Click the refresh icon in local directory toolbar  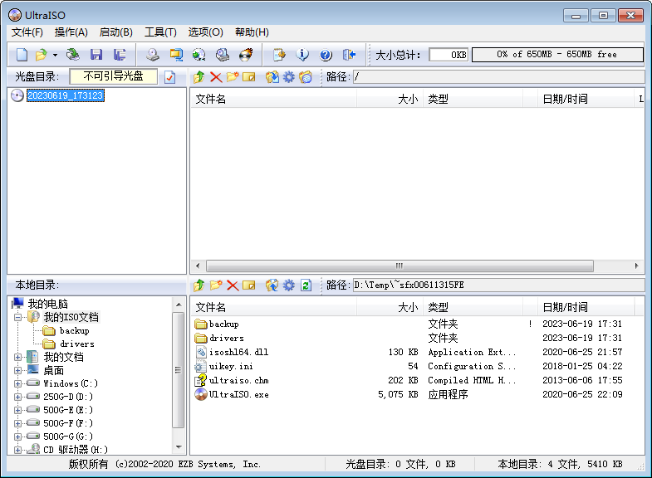coord(306,285)
